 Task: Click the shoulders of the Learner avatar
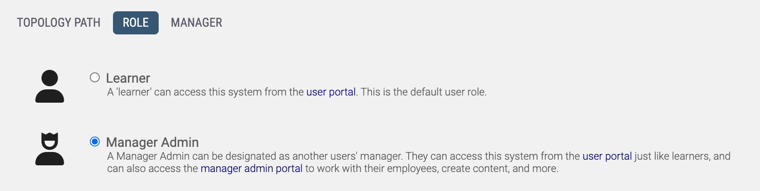[x=50, y=96]
